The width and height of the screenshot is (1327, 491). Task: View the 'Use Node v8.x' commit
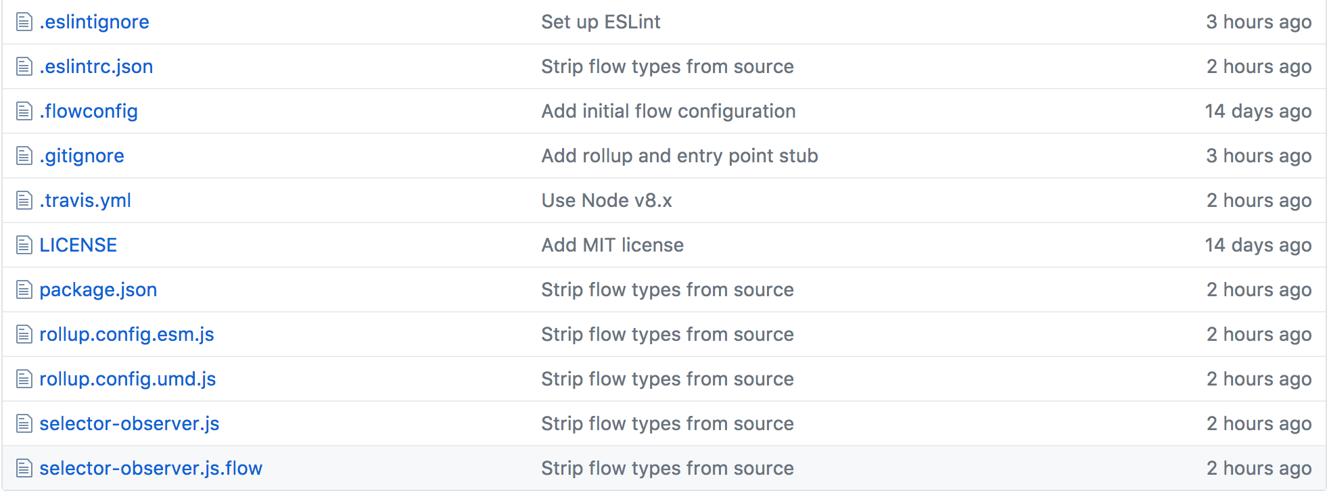click(x=607, y=201)
